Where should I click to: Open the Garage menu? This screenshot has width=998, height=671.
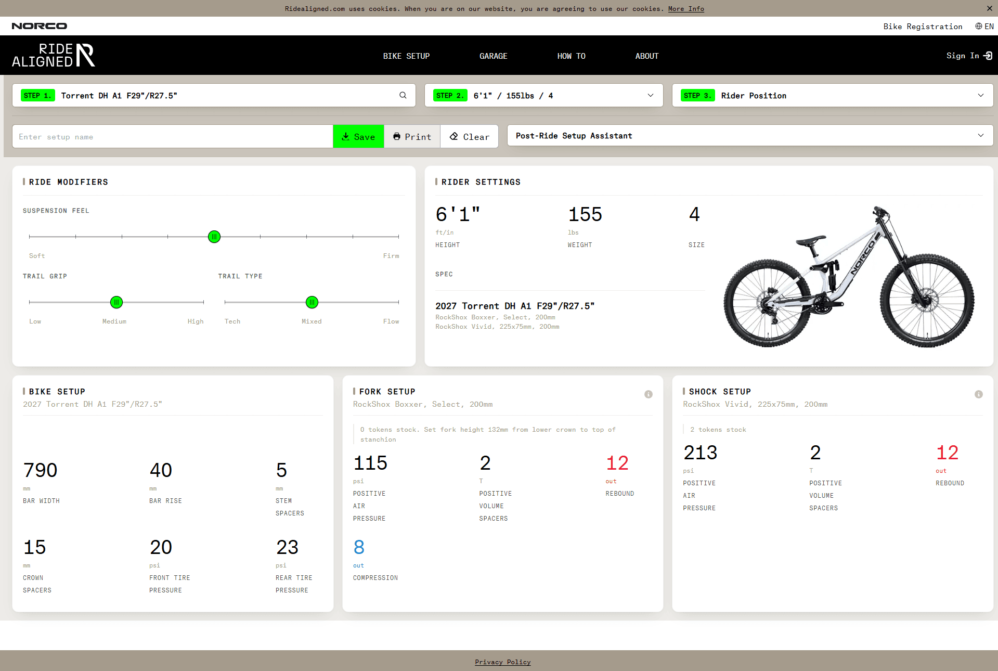pos(493,56)
